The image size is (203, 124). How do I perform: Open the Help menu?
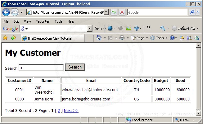point(70,21)
